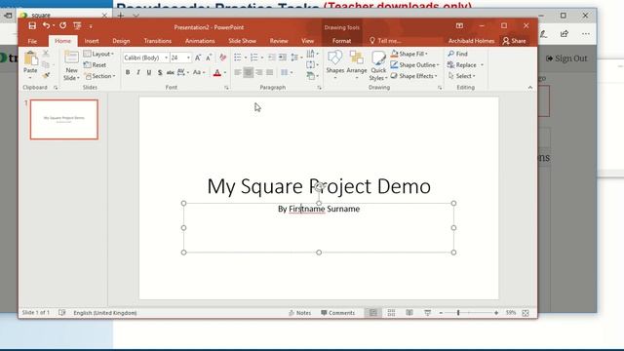Center the paragraph text

[249, 72]
